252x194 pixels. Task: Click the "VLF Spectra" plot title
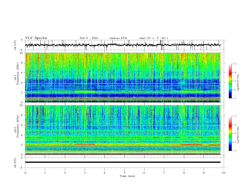pyautogui.click(x=36, y=38)
